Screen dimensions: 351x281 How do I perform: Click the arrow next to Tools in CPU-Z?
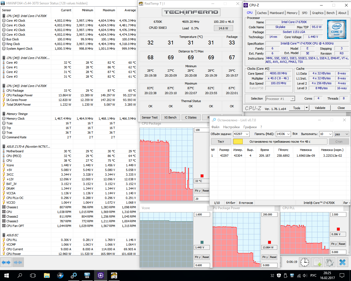coord(307,108)
